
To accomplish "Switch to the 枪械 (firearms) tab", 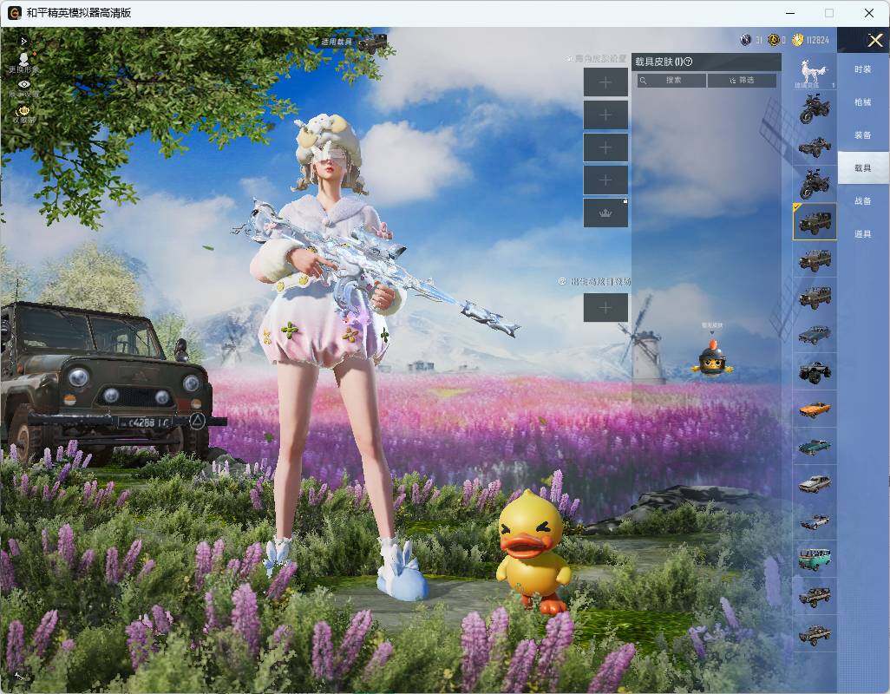I will click(x=863, y=102).
